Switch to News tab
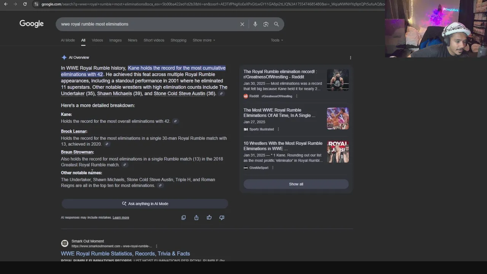This screenshot has width=487, height=274. 132,40
